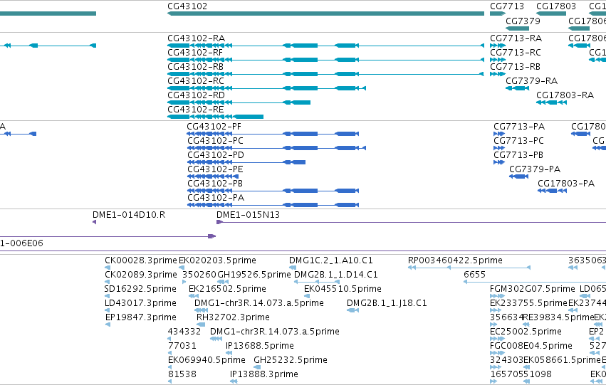Image resolution: width=606 pixels, height=385 pixels.
Task: Select feature labeled 434332
Action: [x=184, y=332]
